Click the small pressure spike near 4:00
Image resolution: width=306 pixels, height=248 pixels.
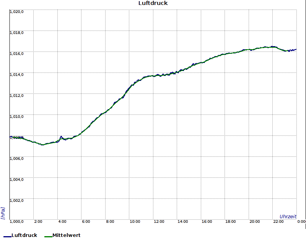point(61,137)
